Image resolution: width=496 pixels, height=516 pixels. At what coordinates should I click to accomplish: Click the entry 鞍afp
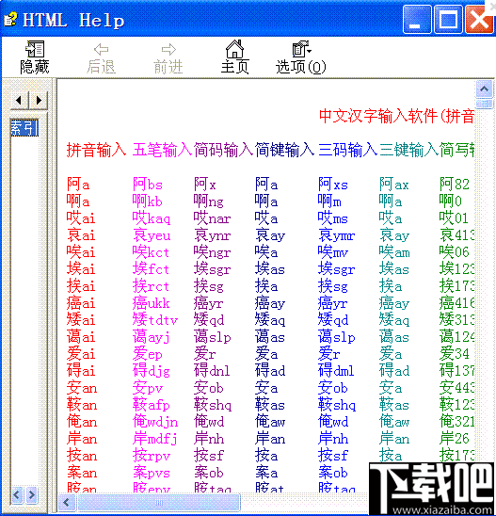tap(151, 405)
